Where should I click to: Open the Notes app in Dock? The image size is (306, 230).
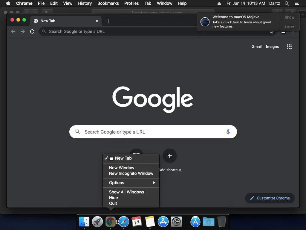150,222
